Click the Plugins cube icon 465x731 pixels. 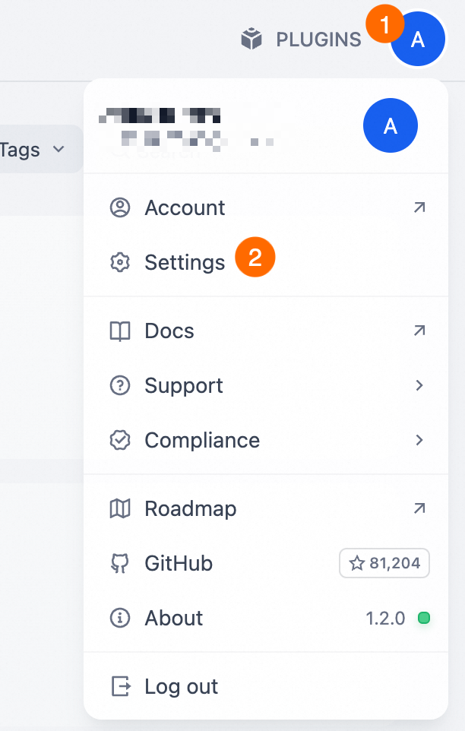[251, 39]
